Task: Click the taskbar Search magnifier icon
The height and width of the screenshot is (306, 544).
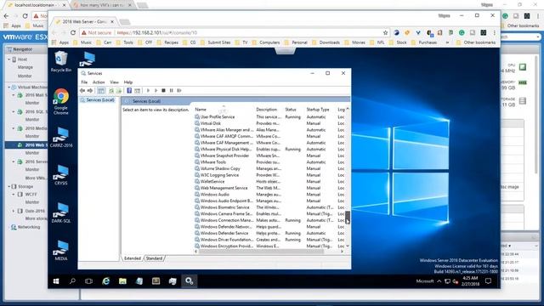Action: pos(72,281)
